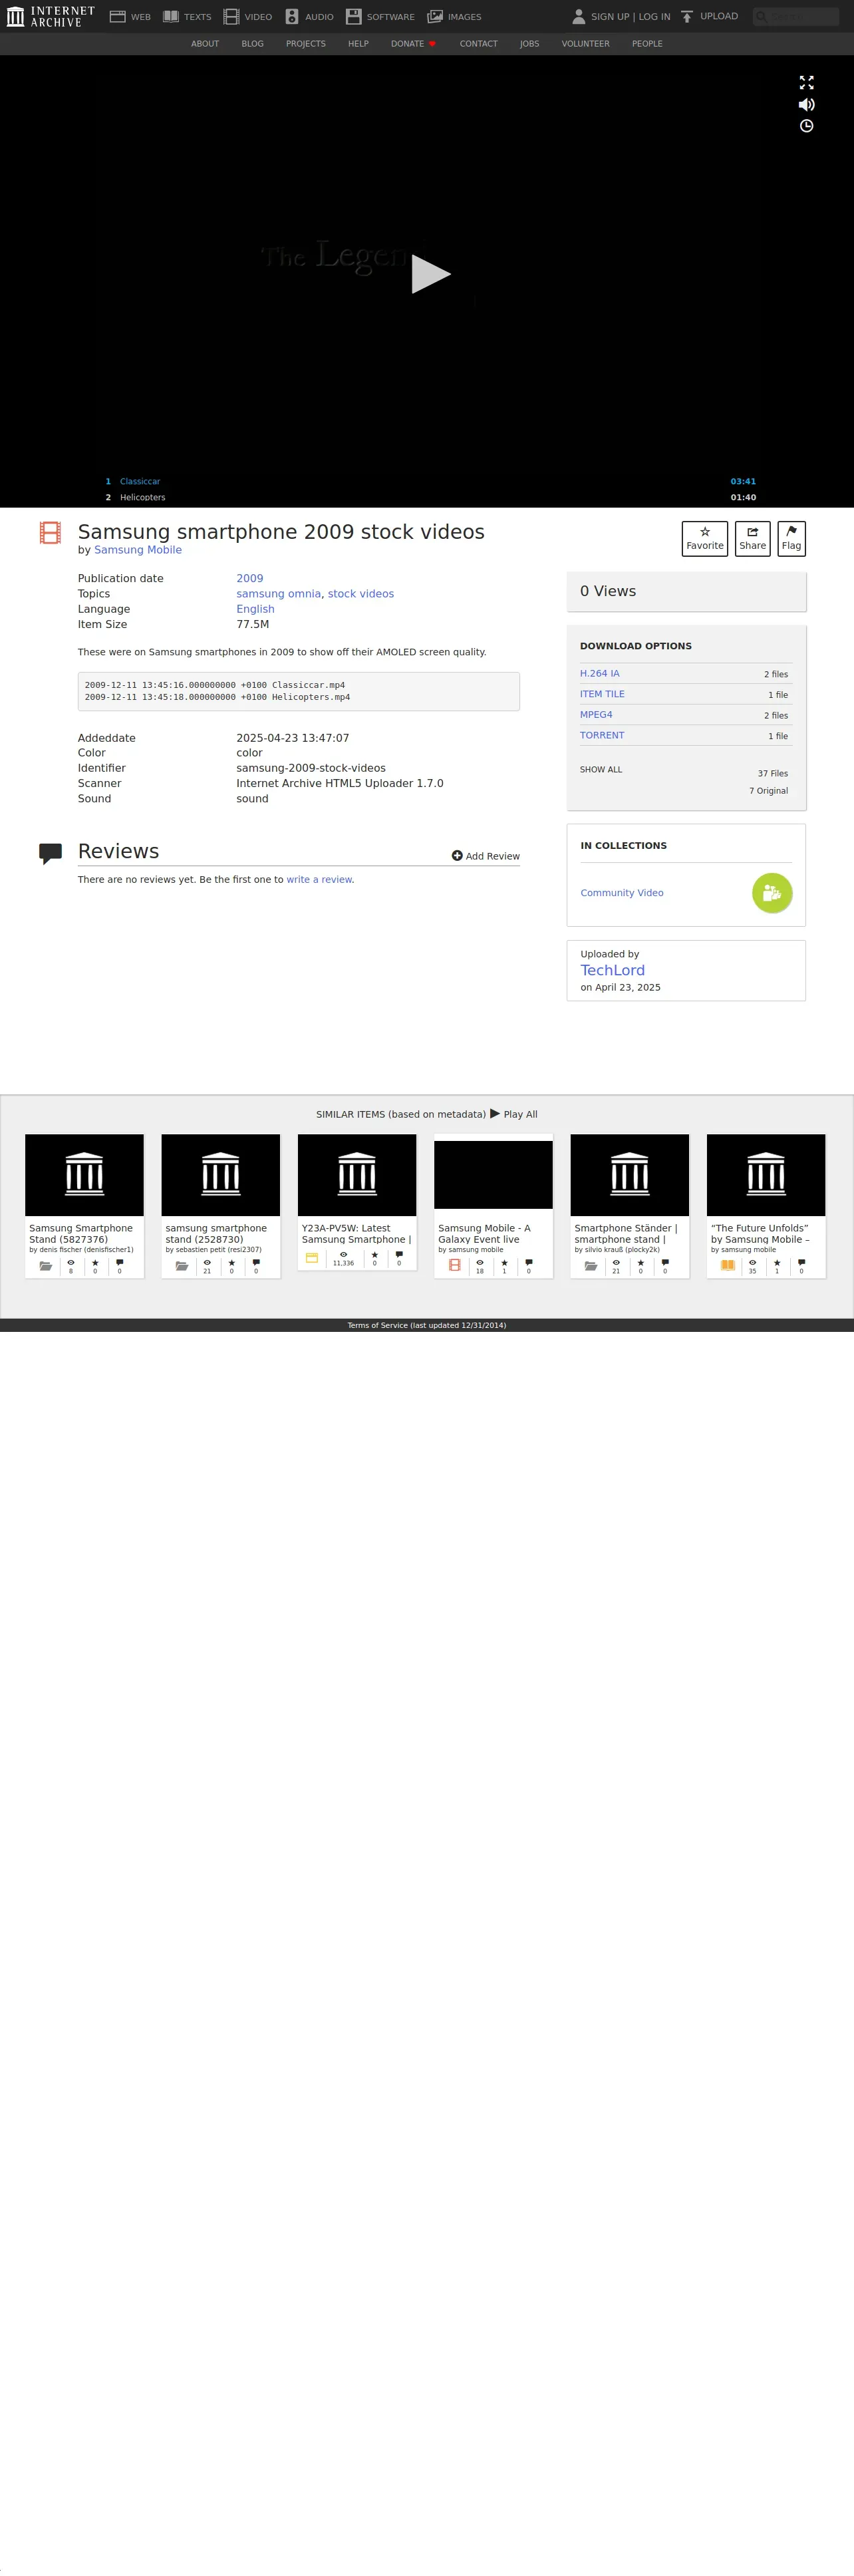Viewport: 854px width, 2576px height.
Task: Open the 2009 publication date link
Action: click(x=249, y=578)
